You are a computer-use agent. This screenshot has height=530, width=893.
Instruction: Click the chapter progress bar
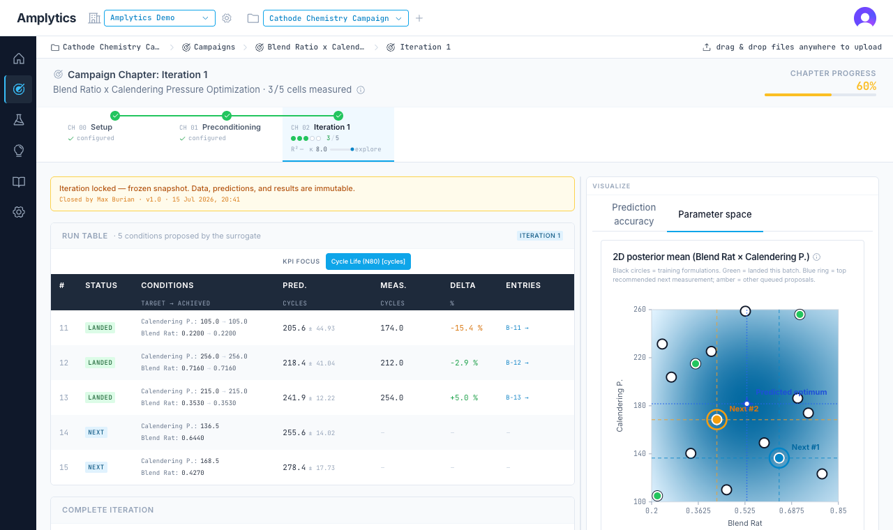pos(820,94)
